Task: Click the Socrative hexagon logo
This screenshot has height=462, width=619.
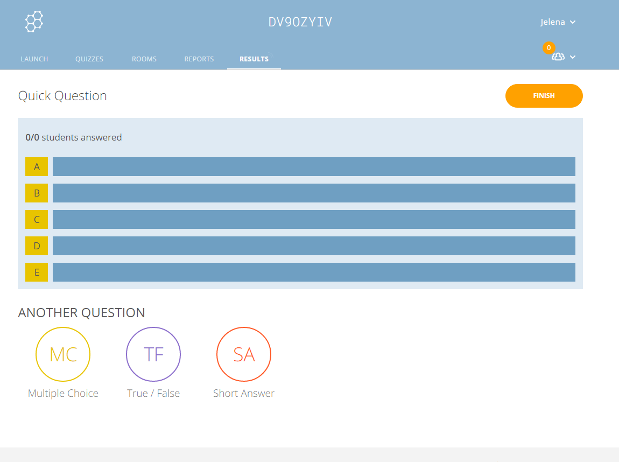Action: (x=34, y=22)
